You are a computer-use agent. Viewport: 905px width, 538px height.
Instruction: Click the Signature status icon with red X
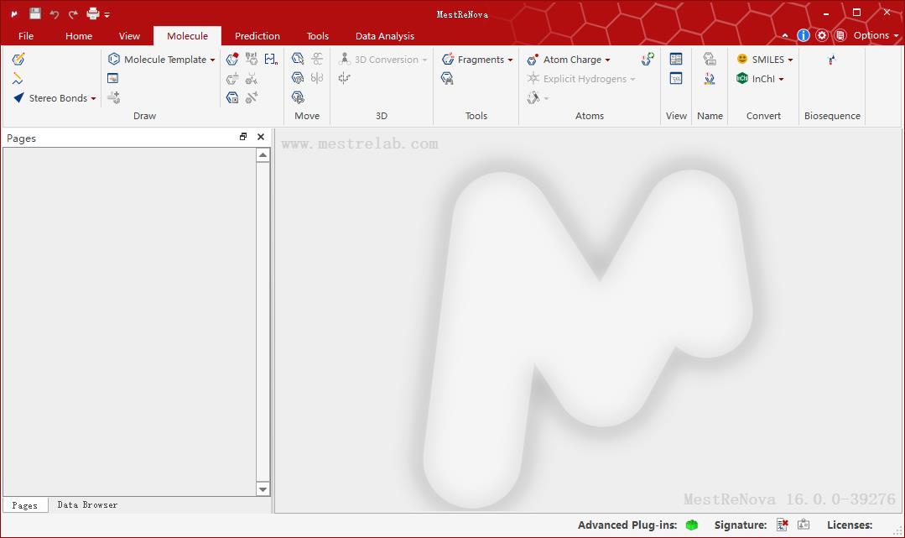[782, 525]
